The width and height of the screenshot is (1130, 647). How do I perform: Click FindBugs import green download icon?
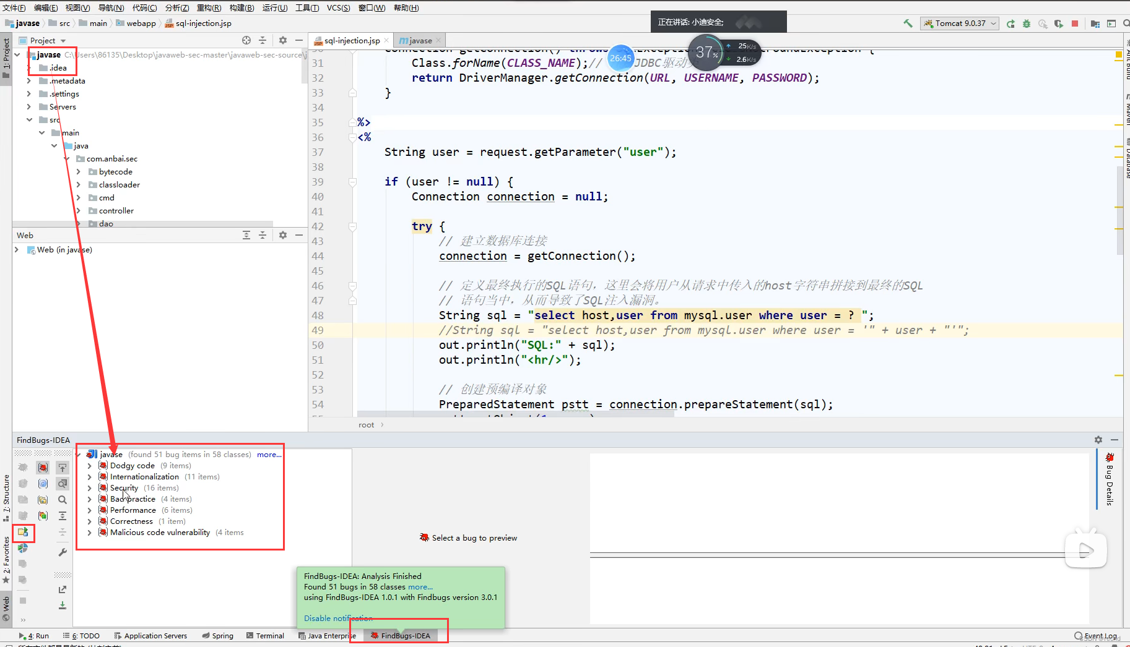tap(63, 606)
